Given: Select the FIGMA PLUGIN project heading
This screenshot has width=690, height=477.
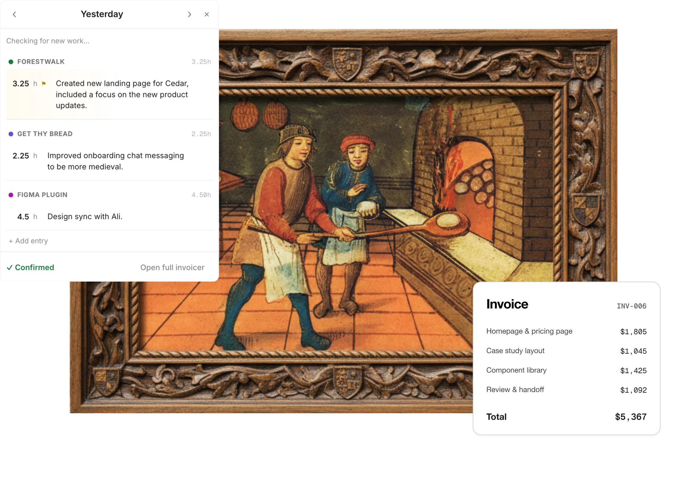Looking at the screenshot, I should pos(42,195).
